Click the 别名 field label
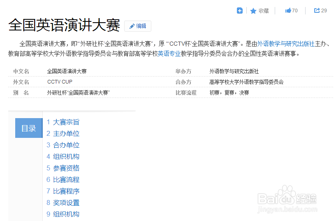Image resolution: width=336 pixels, height=221 pixels. (21, 93)
